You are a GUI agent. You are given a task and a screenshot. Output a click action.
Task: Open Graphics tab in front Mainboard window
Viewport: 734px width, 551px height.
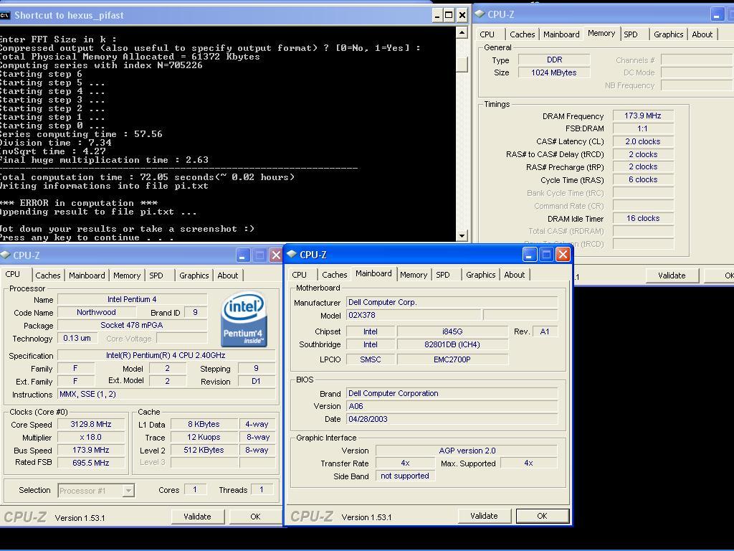(x=480, y=275)
